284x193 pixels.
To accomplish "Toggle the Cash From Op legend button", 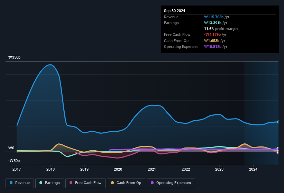I will 126,183.
